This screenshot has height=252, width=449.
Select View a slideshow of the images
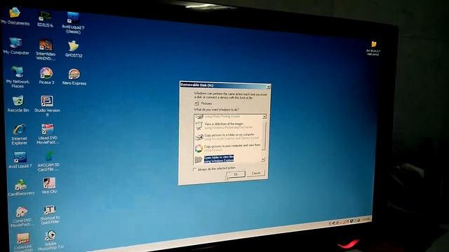click(x=228, y=125)
